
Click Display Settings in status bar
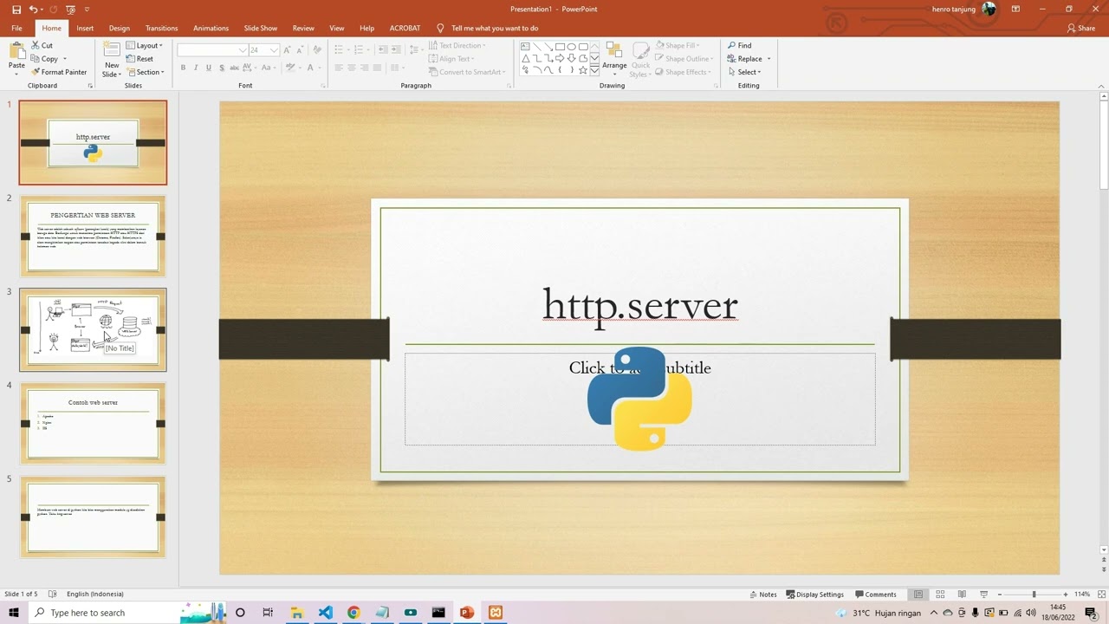tap(814, 595)
